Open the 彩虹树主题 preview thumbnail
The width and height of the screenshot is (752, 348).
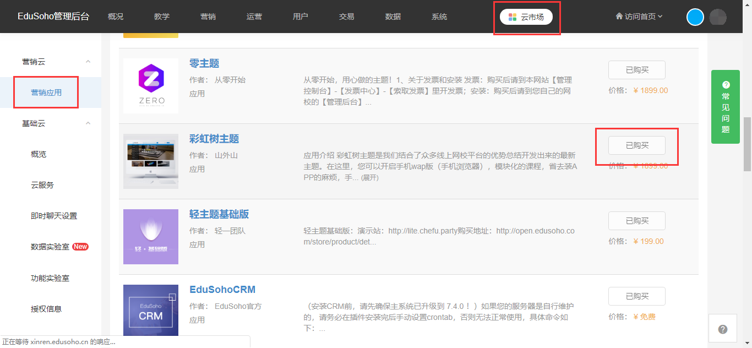pos(151,161)
